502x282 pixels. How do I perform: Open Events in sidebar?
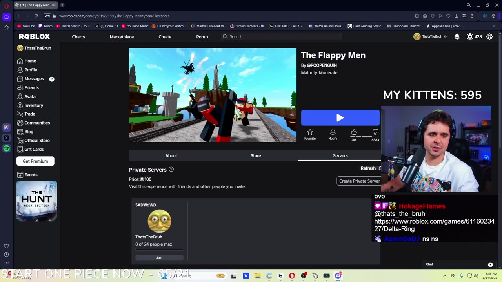27,175
